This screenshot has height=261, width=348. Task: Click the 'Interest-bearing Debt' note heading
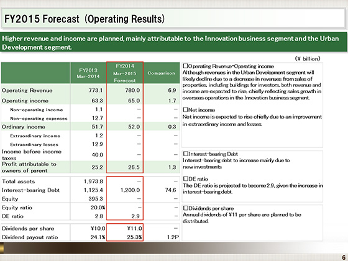211,154
